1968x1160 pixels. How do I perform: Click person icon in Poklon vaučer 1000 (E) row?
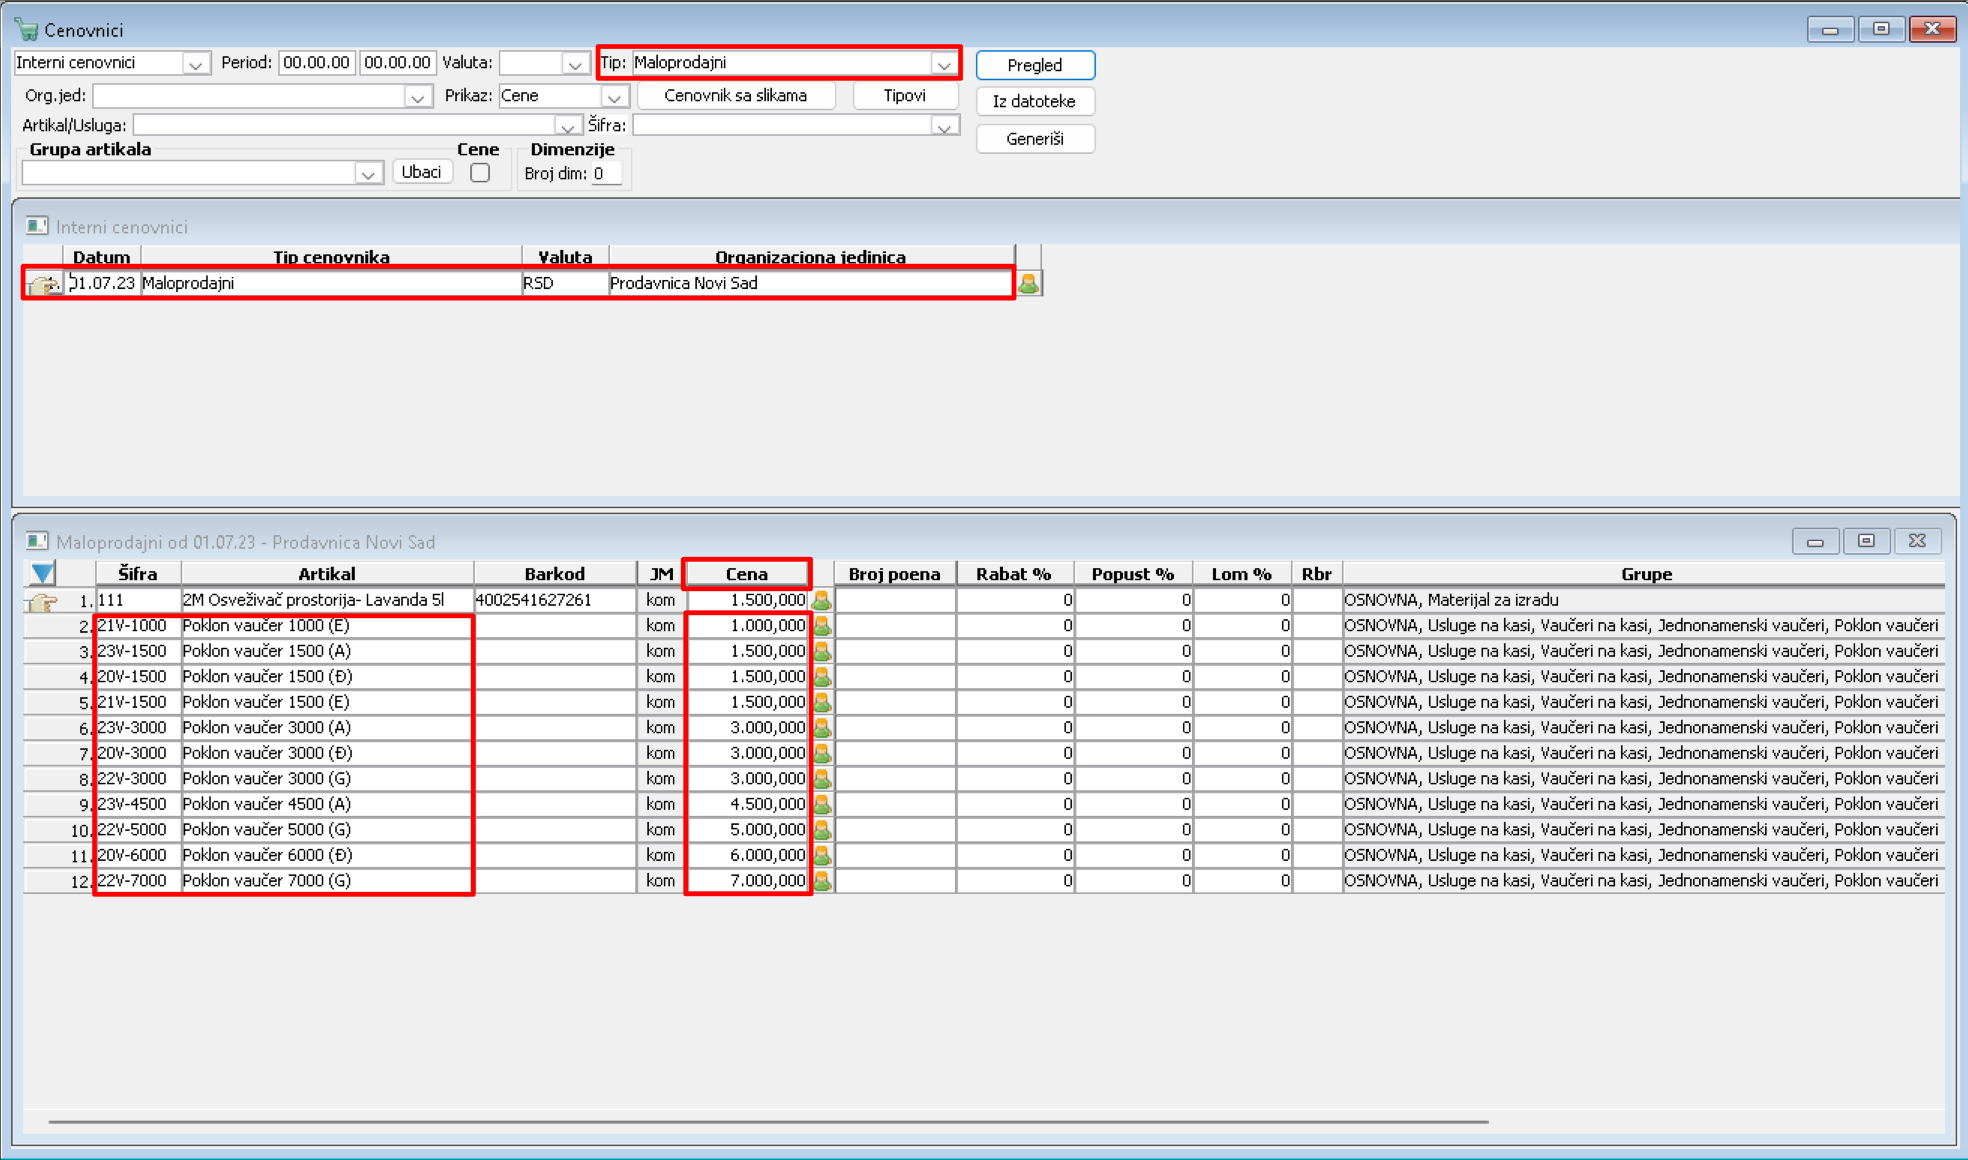coord(821,626)
